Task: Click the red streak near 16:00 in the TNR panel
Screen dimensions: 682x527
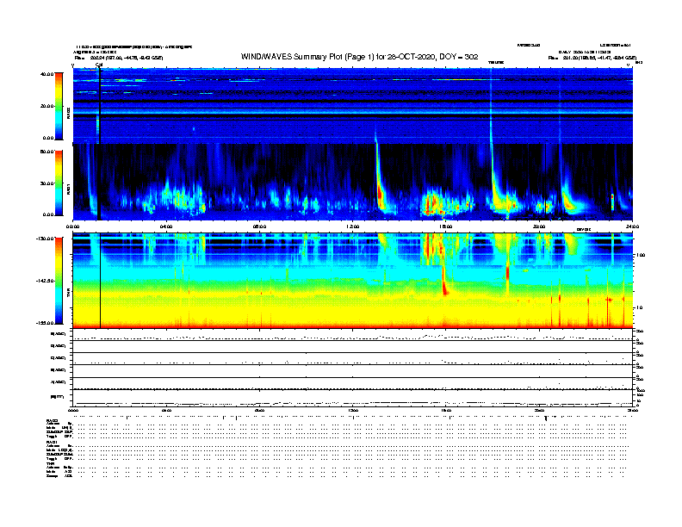Action: tap(444, 281)
